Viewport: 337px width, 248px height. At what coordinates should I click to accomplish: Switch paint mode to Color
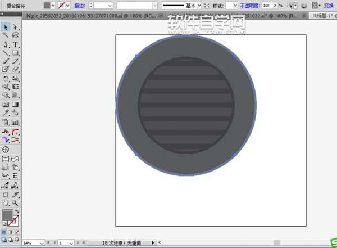coord(4,232)
